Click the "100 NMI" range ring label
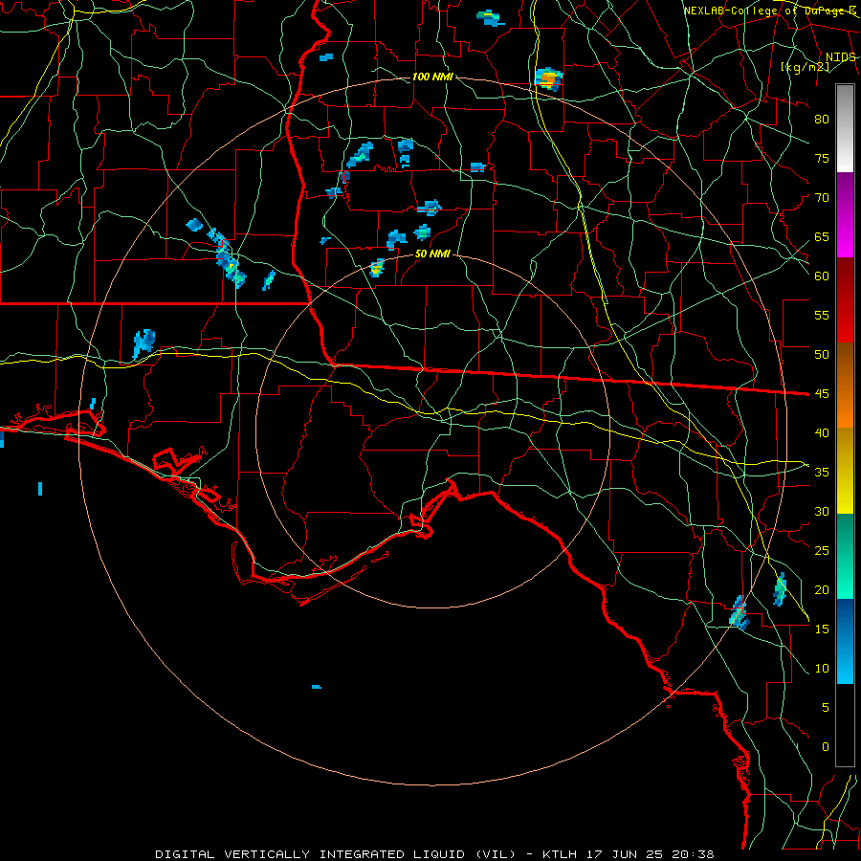 pyautogui.click(x=432, y=77)
